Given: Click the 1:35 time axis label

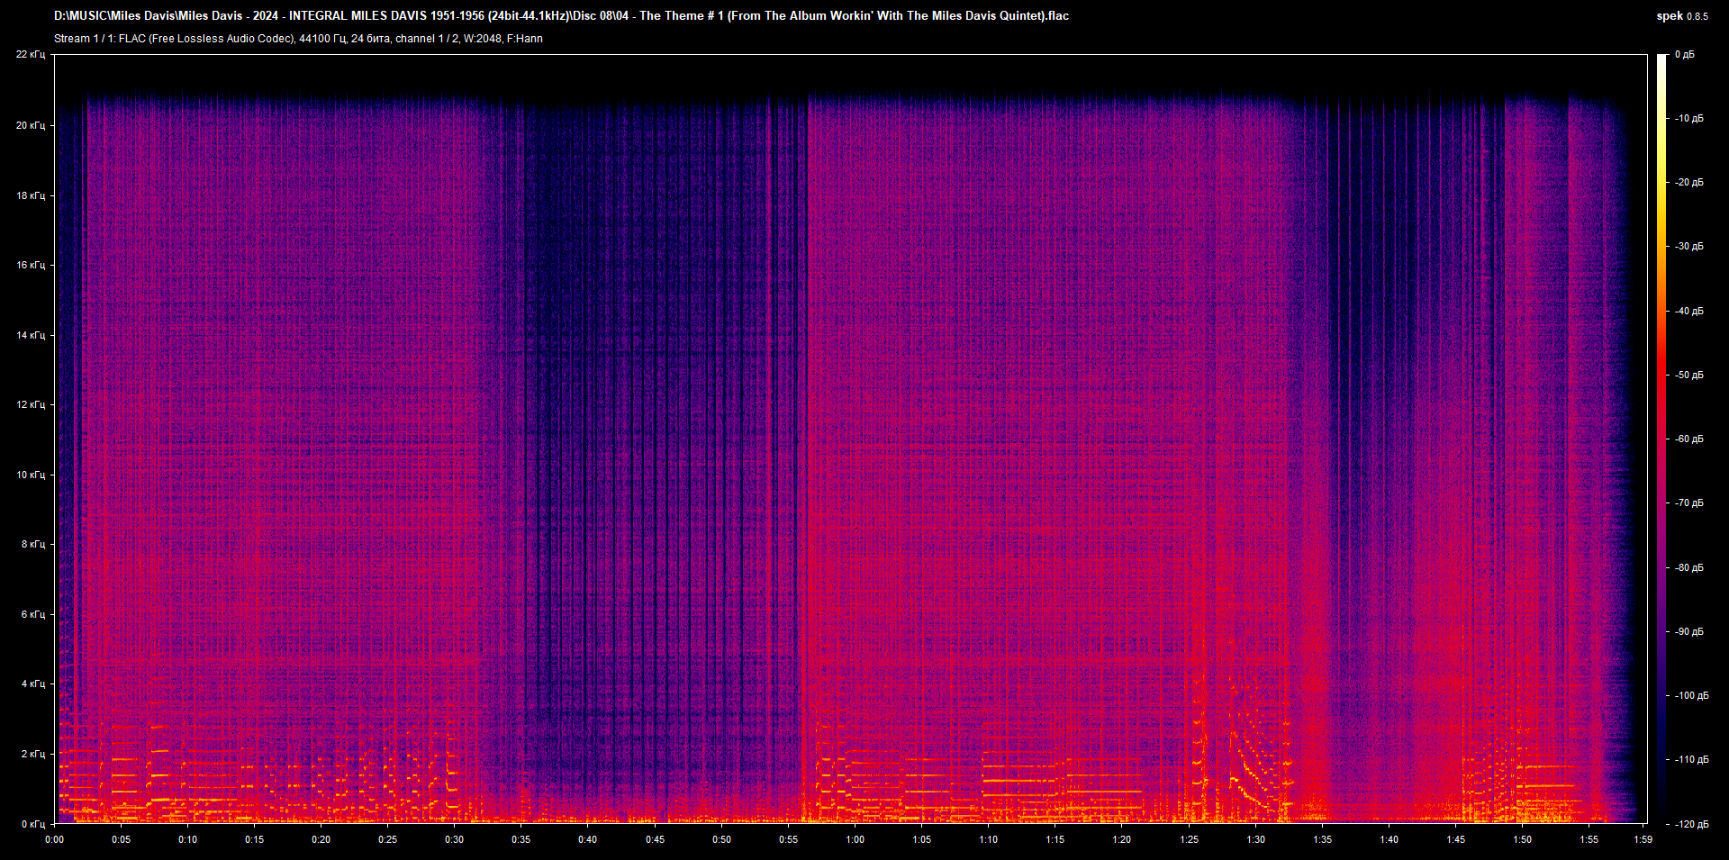Looking at the screenshot, I should tap(1323, 839).
